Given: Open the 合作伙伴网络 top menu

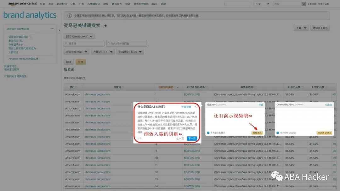Looking at the screenshot, I should tap(141, 4).
